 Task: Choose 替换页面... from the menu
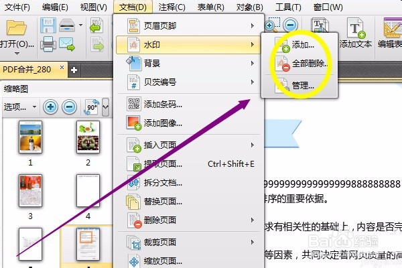point(190,201)
